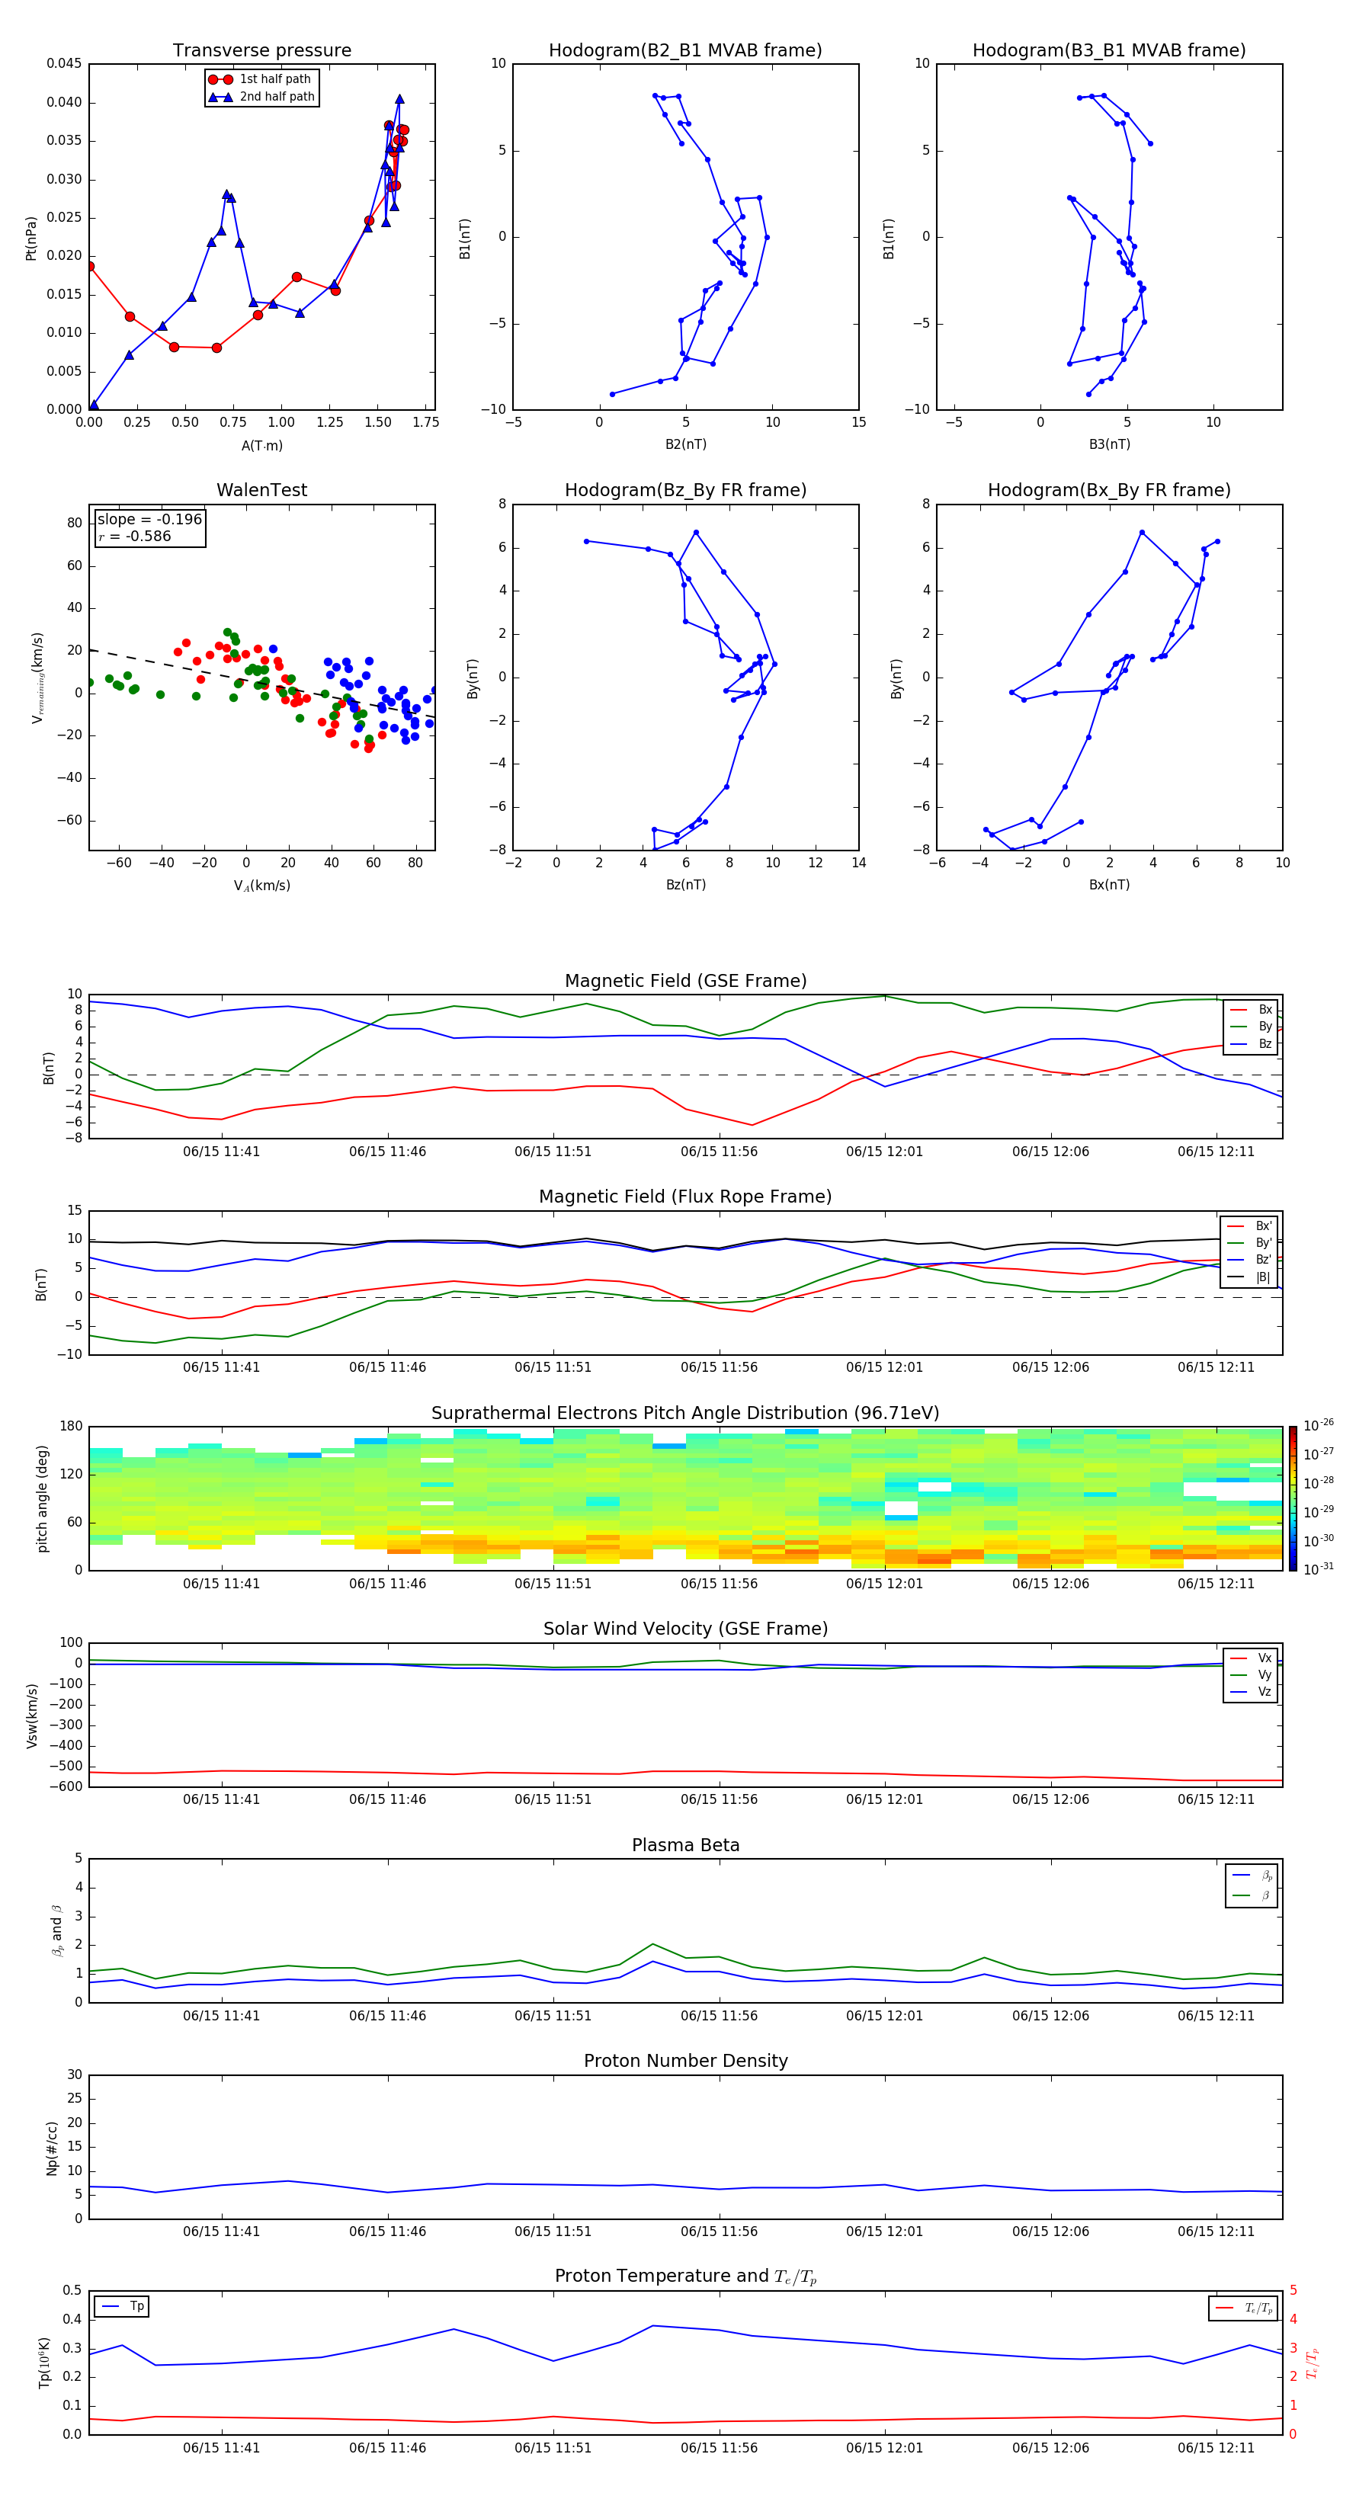Screen dimensions: 1372x2515
Task: Click '06/15 12:11' tick under temperature panel
Action: tap(1216, 2448)
